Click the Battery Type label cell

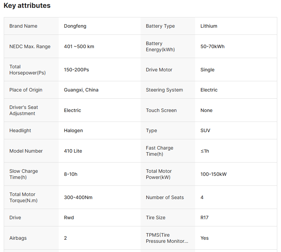160,26
